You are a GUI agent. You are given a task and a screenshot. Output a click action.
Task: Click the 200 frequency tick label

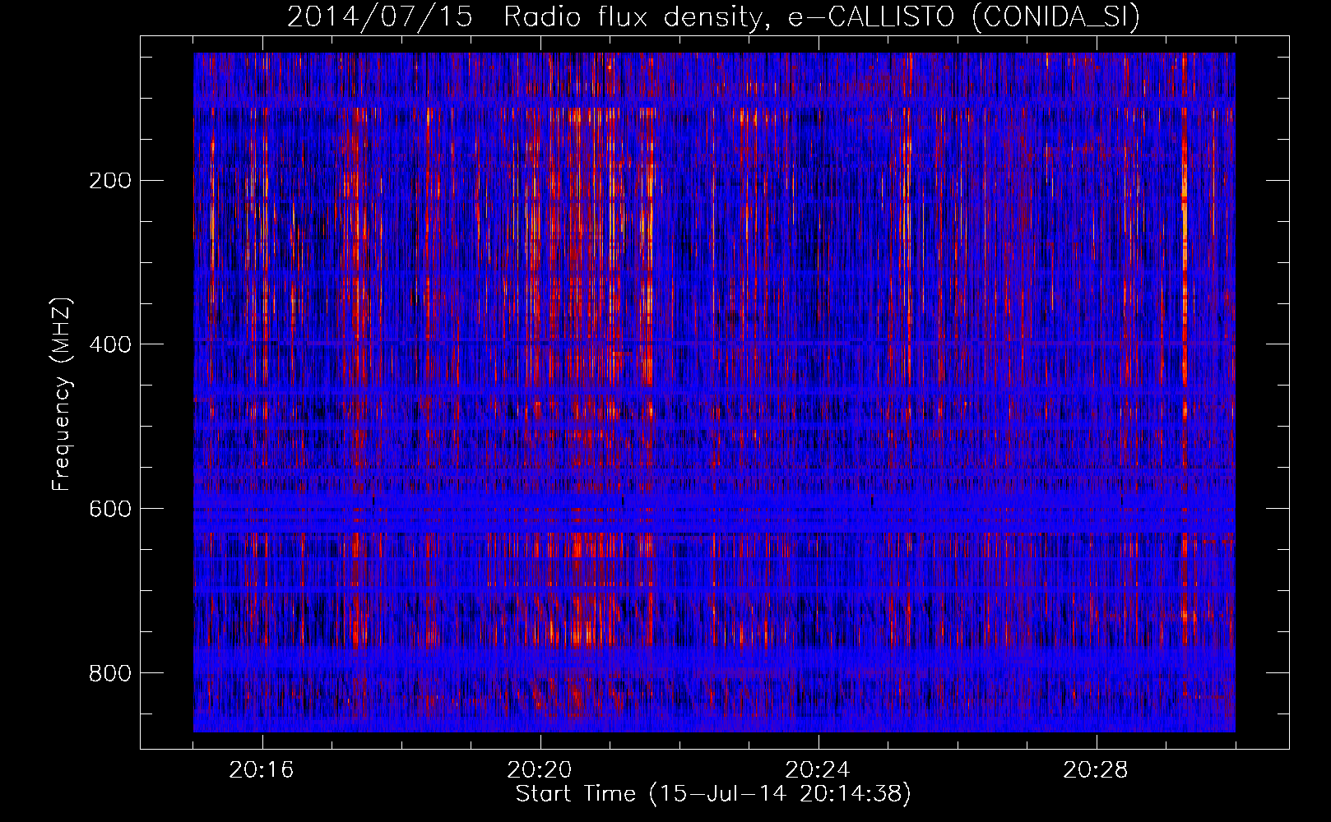[110, 180]
